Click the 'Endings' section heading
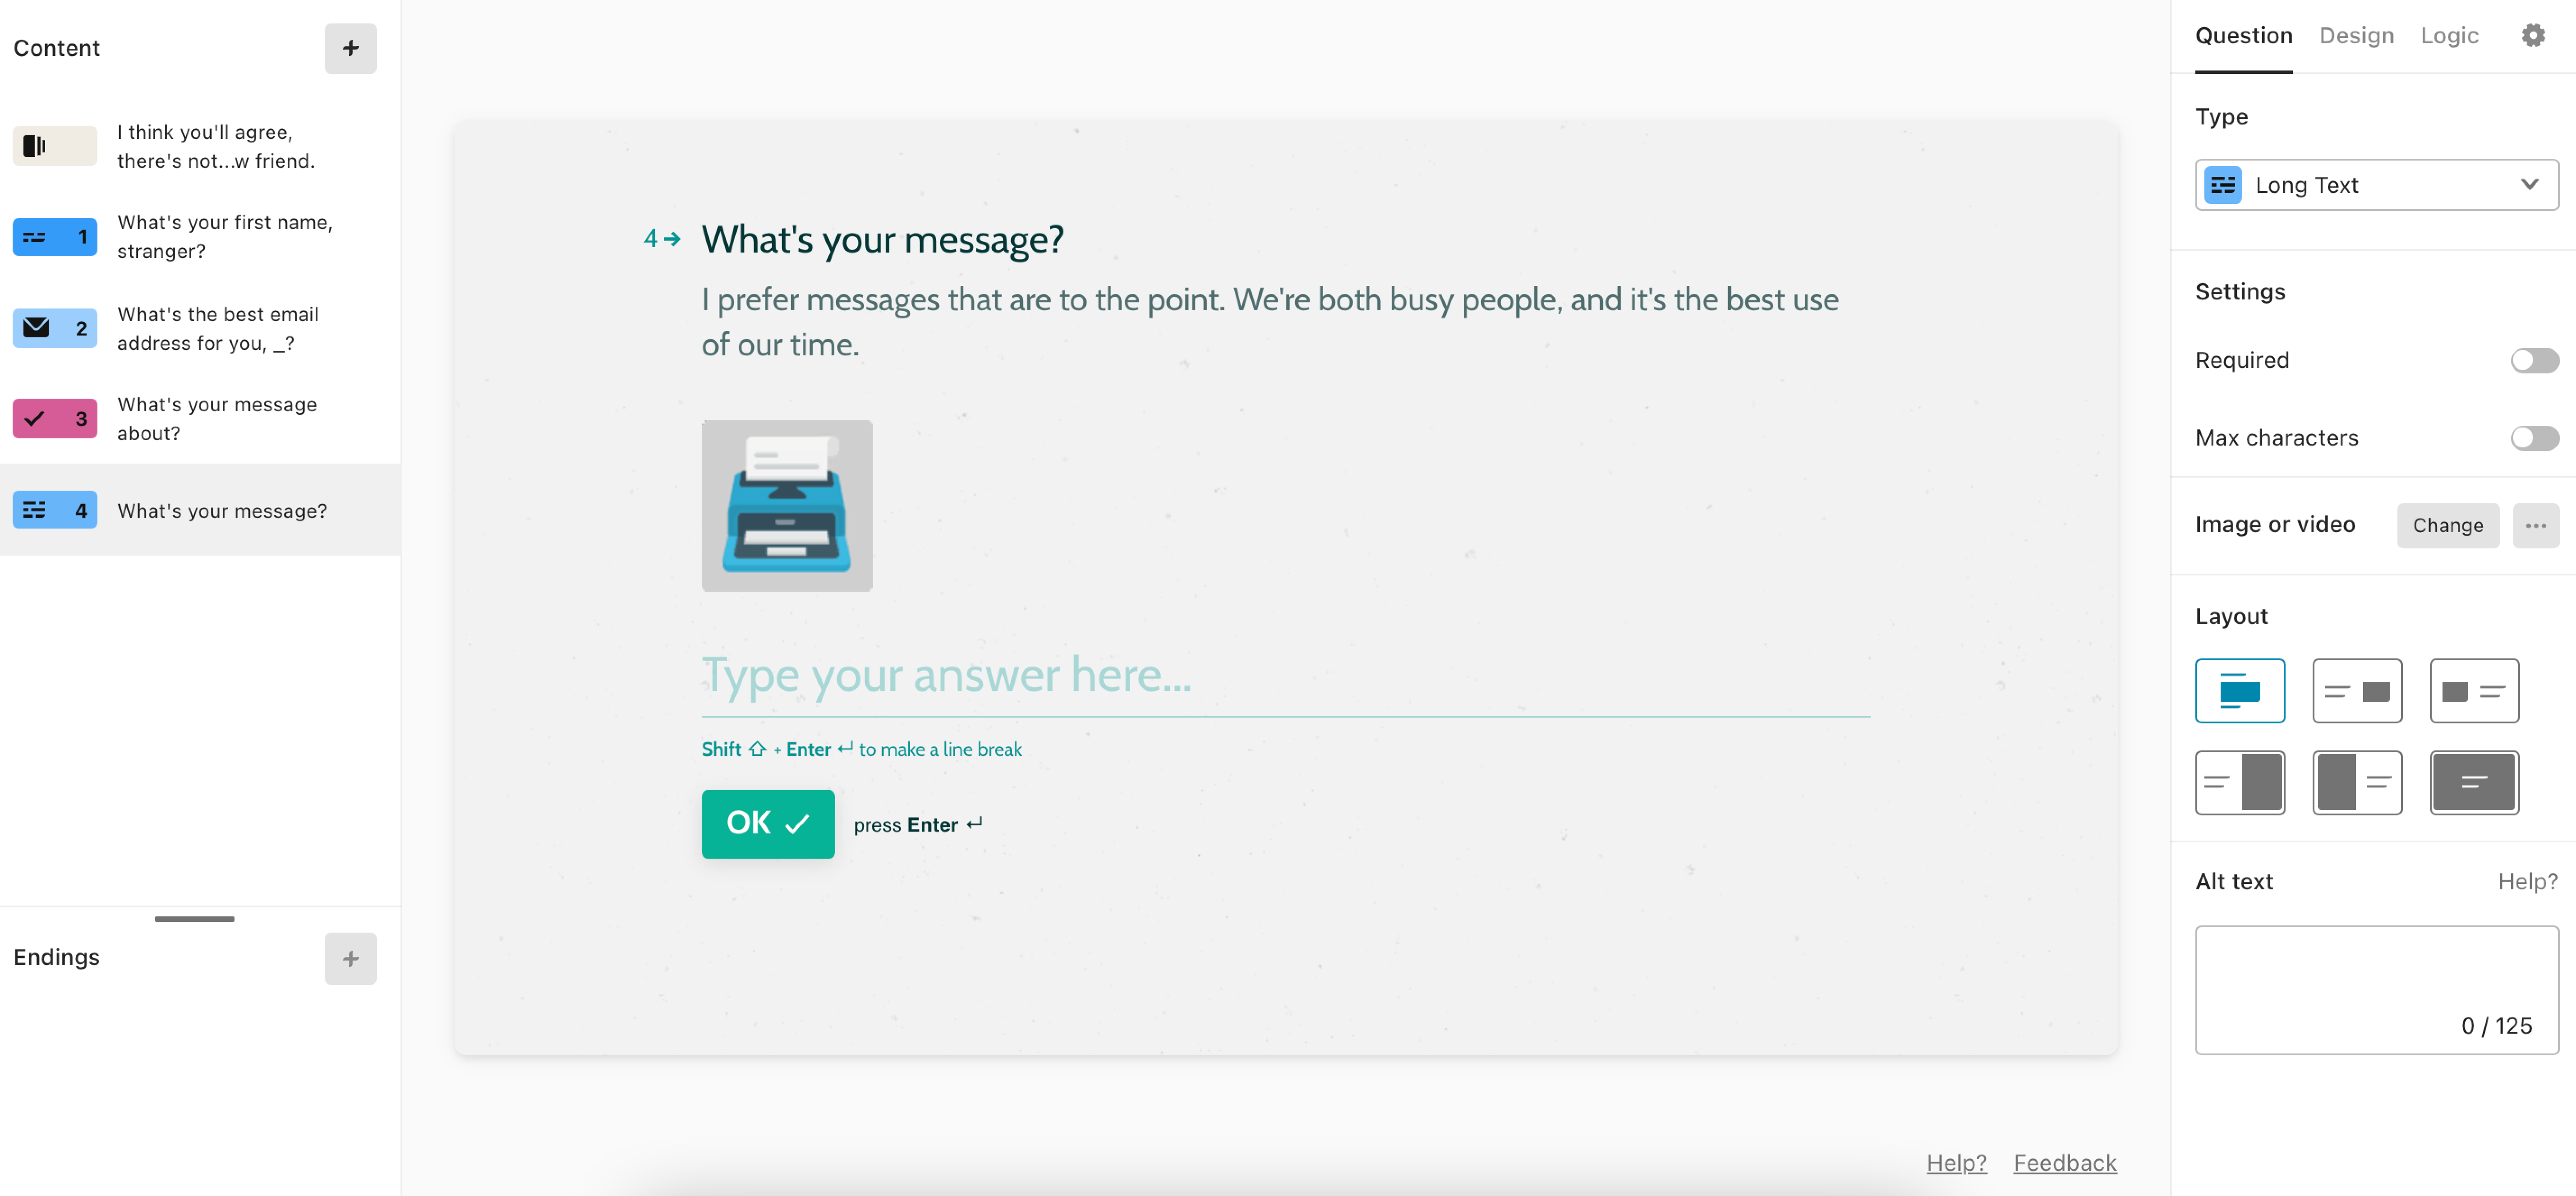The image size is (2576, 1196). point(57,957)
